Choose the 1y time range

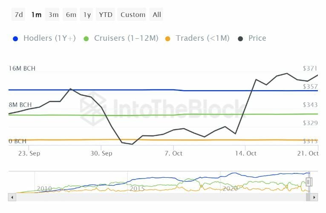click(x=87, y=14)
